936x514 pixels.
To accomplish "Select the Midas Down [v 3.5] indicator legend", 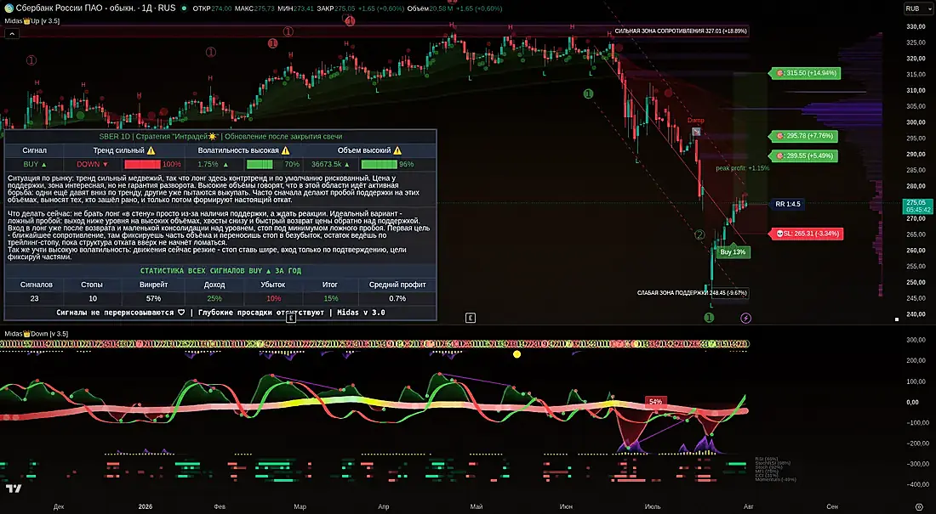I will (x=37, y=333).
